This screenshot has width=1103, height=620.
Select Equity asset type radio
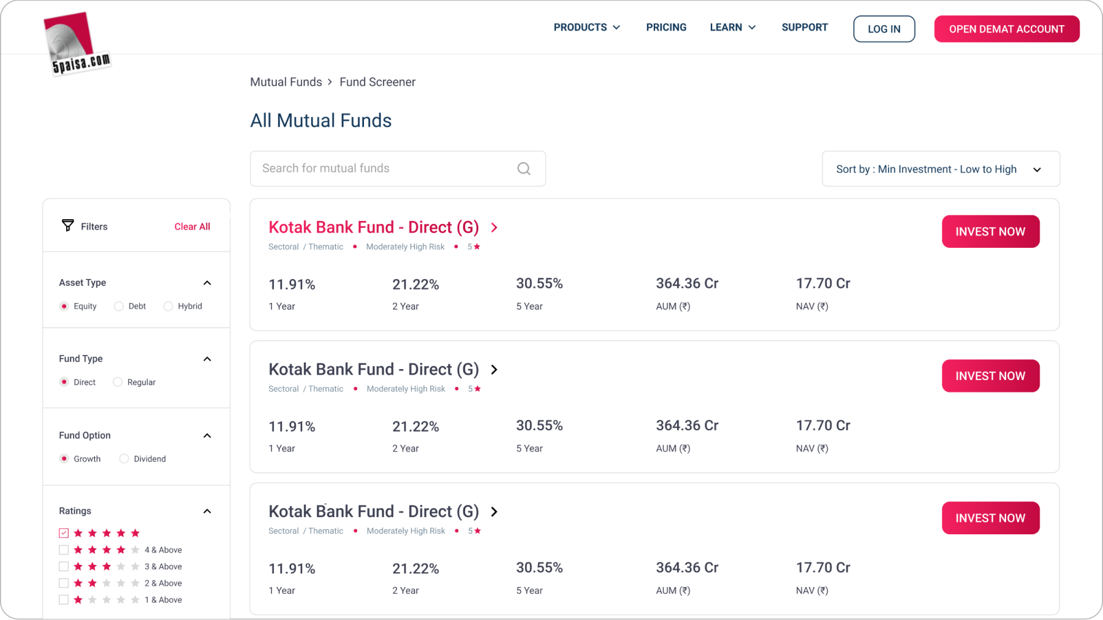click(x=64, y=306)
